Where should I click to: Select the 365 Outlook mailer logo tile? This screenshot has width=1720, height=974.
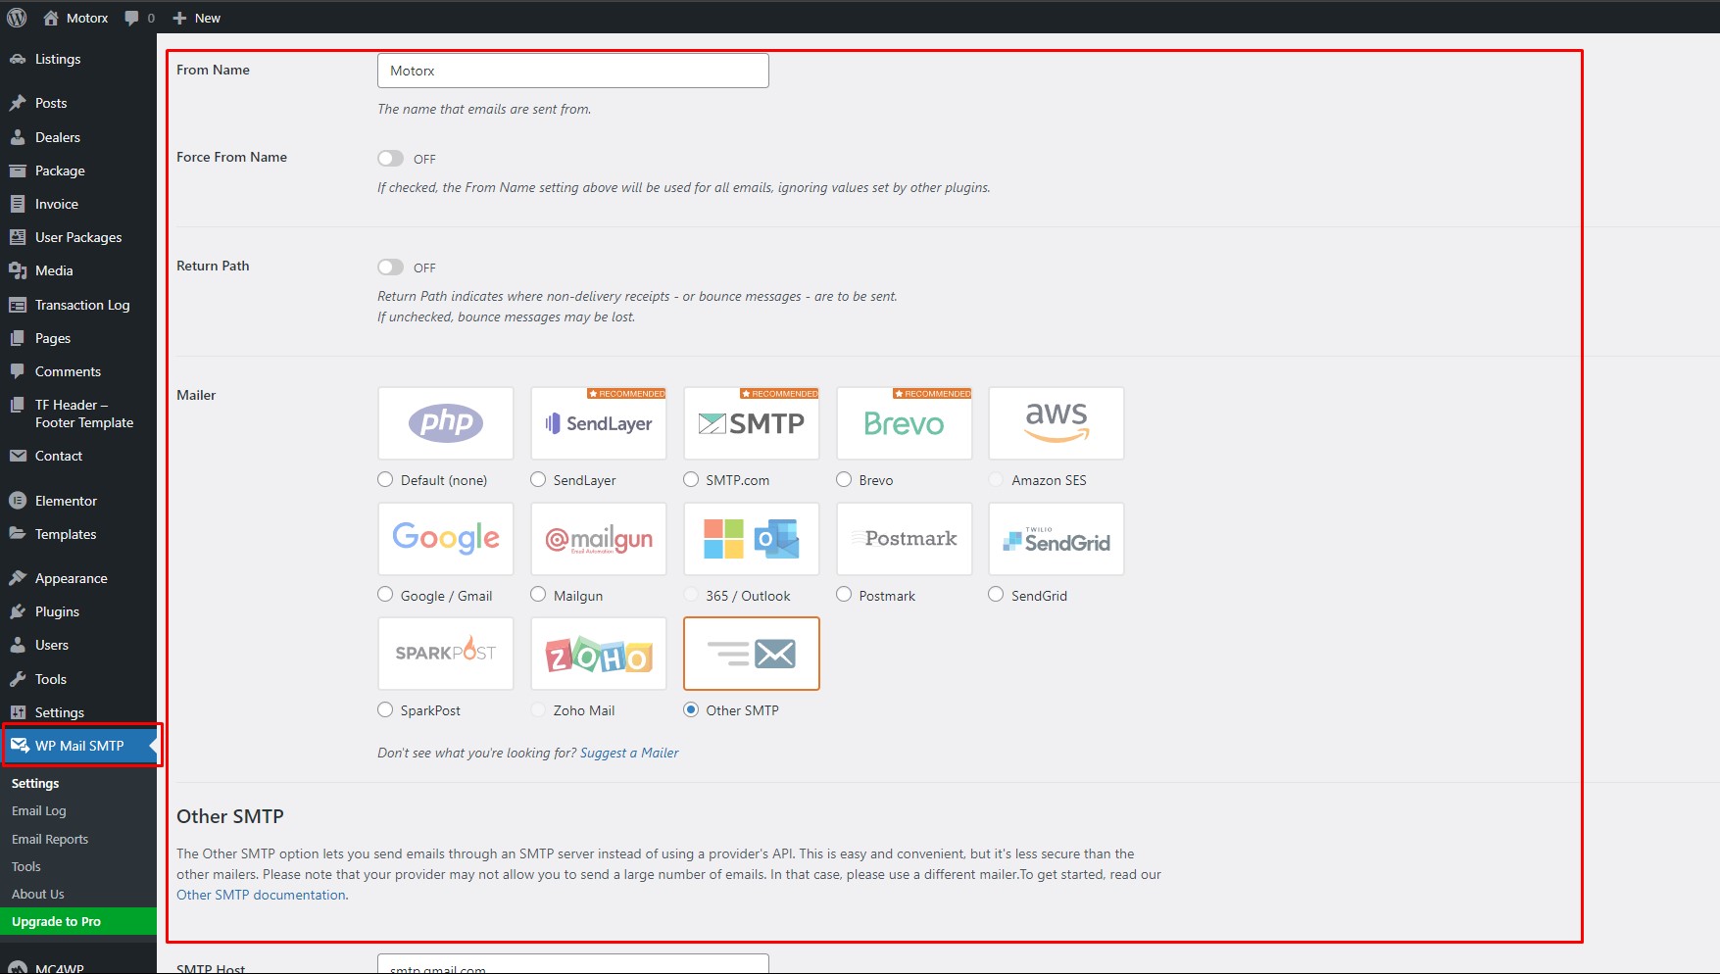pyautogui.click(x=752, y=539)
